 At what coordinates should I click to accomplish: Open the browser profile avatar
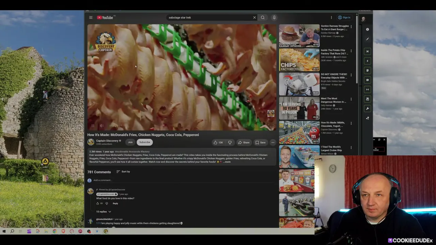click(363, 19)
